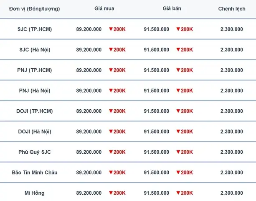Click DOJI (Hà Nội) sell price 91.500.000
This screenshot has width=256, height=201.
pos(157,131)
